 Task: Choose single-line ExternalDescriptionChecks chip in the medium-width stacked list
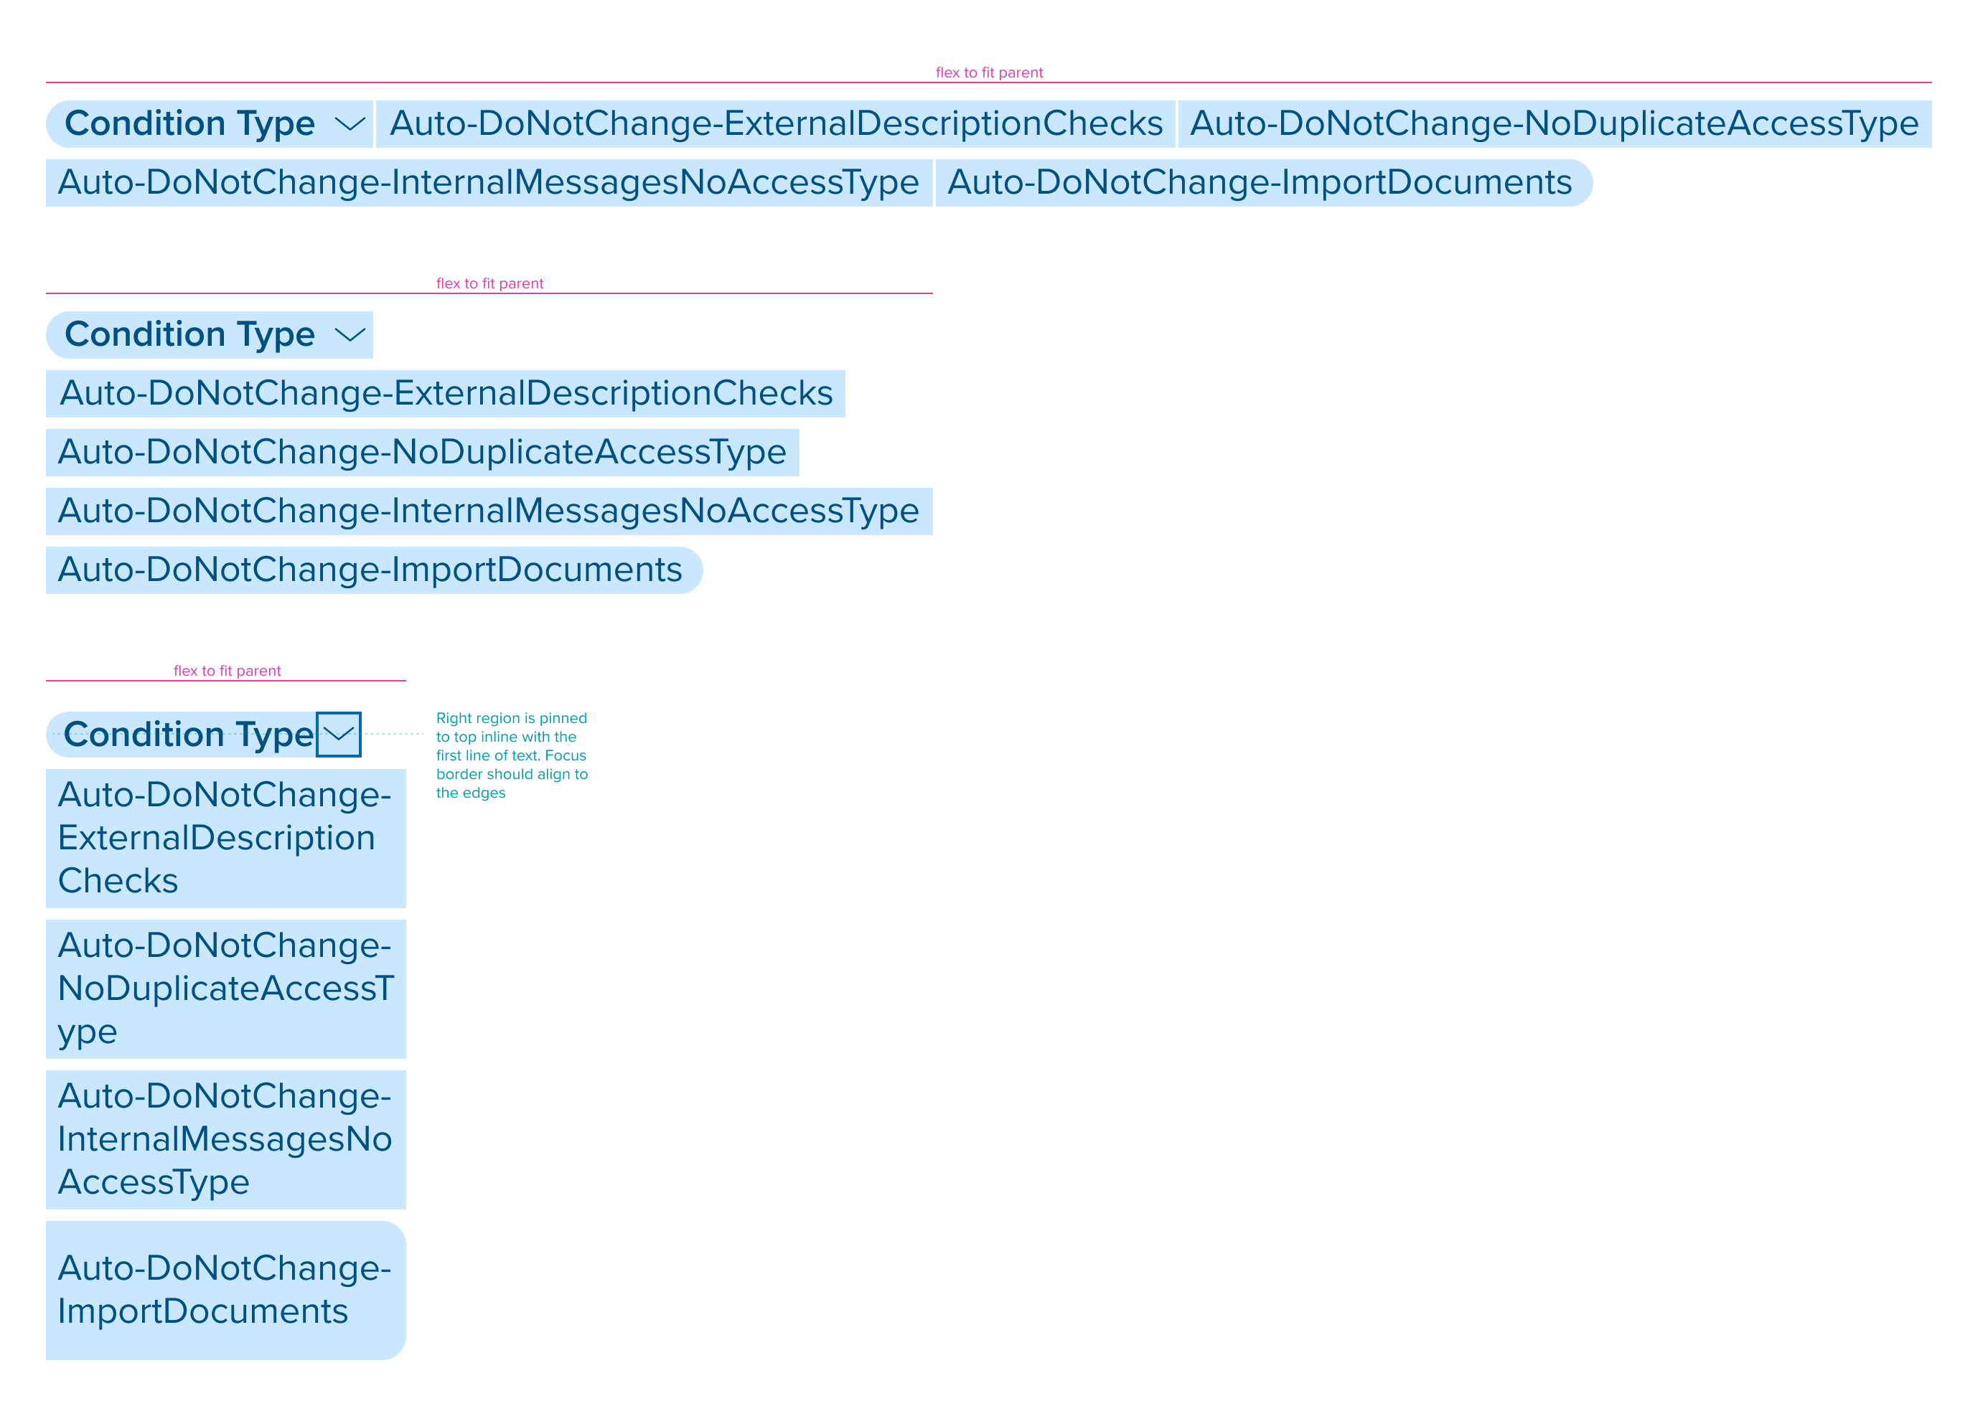(x=445, y=394)
